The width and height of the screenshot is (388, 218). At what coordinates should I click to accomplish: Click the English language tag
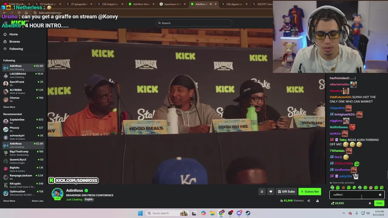89,200
